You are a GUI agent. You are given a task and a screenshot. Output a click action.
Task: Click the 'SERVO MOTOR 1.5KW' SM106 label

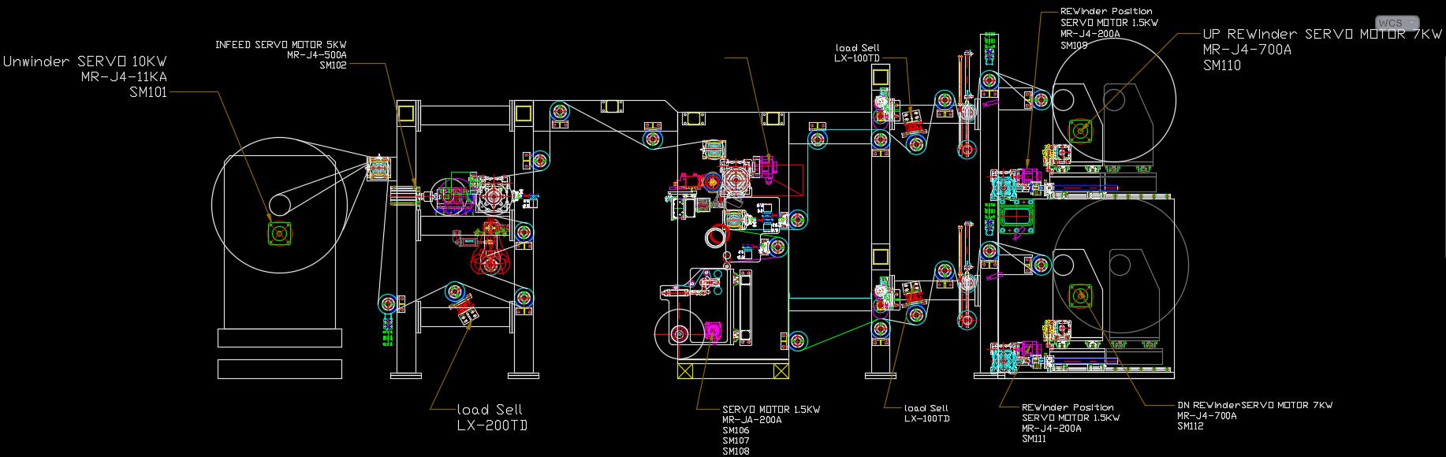coord(771,410)
